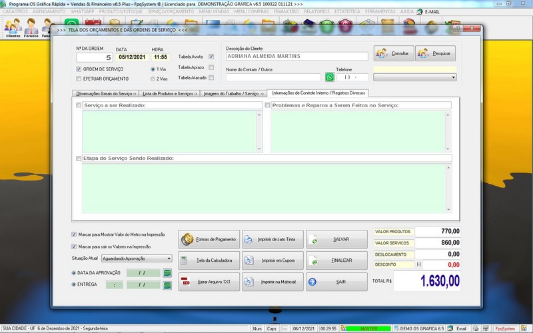Expand empty combo box below Pesquisar button
The width and height of the screenshot is (533, 333).
point(453,77)
